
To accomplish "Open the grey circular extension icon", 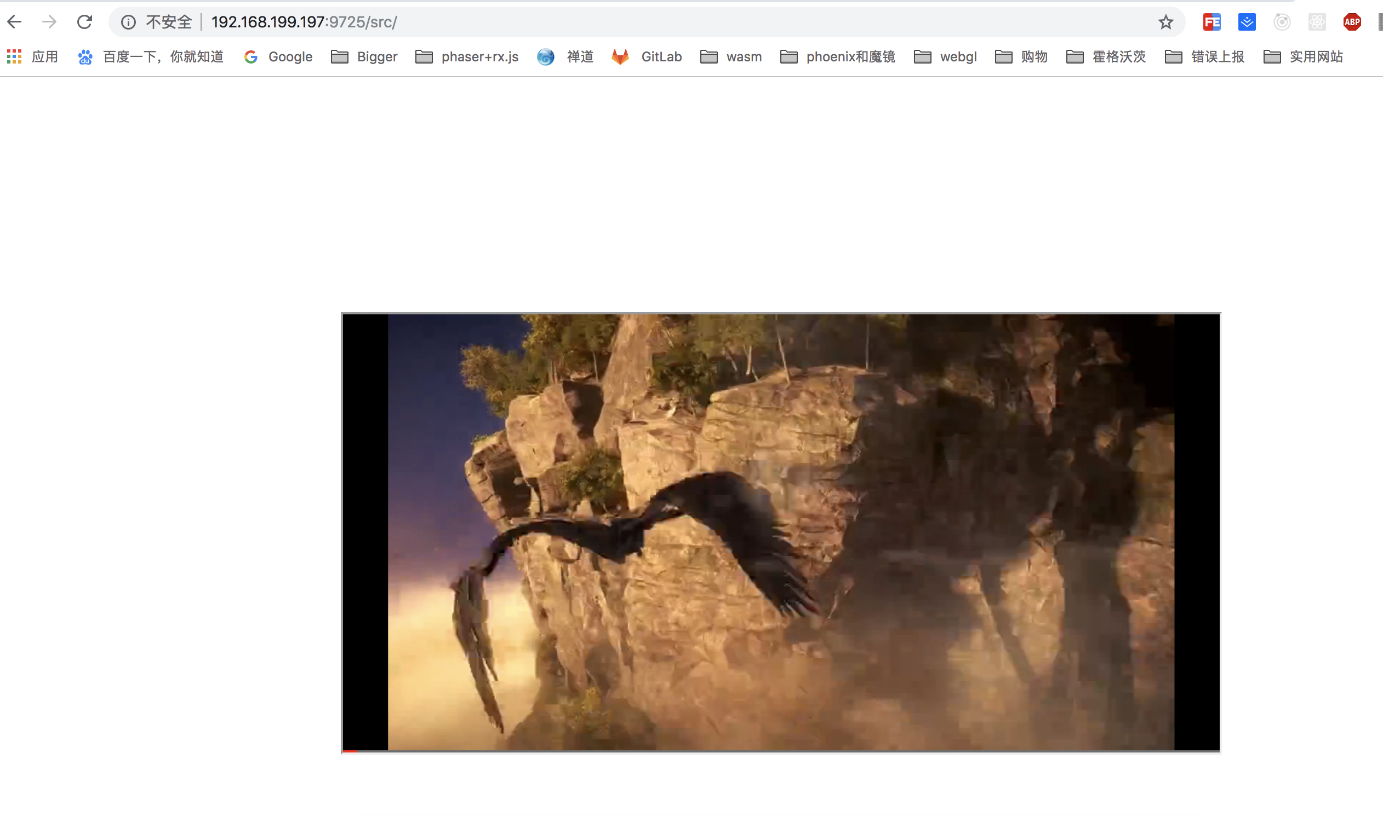I will tap(1282, 22).
